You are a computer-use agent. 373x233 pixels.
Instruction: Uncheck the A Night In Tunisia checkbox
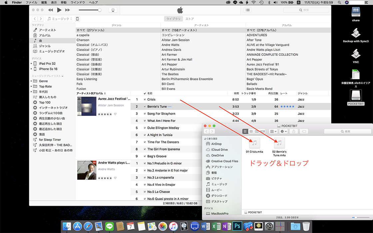click(x=145, y=135)
